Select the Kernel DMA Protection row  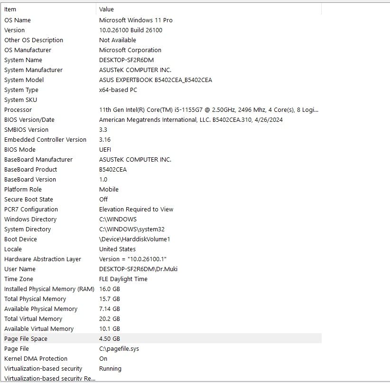[162, 358]
